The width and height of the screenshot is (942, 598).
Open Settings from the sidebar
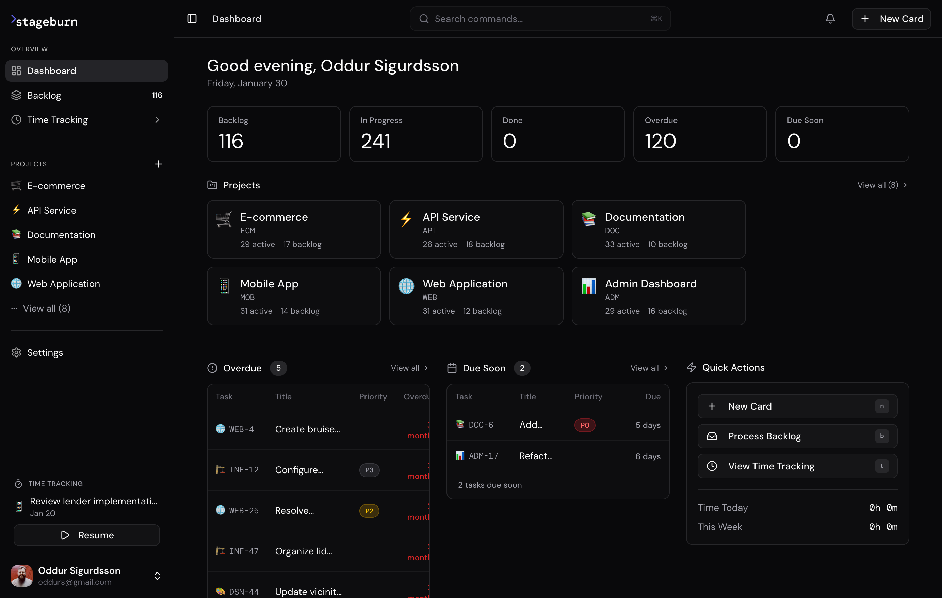point(45,352)
